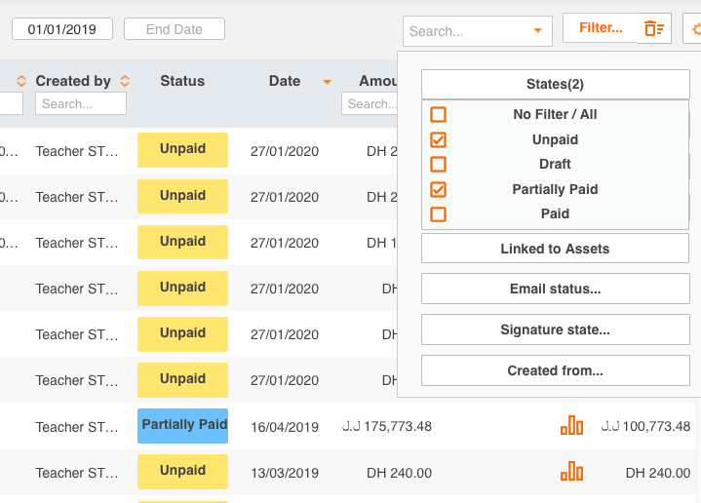Click the Date descending sort arrow
The image size is (701, 503).
pos(328,82)
